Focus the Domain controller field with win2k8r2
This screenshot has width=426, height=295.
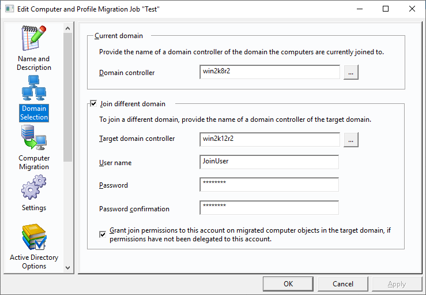pos(270,72)
